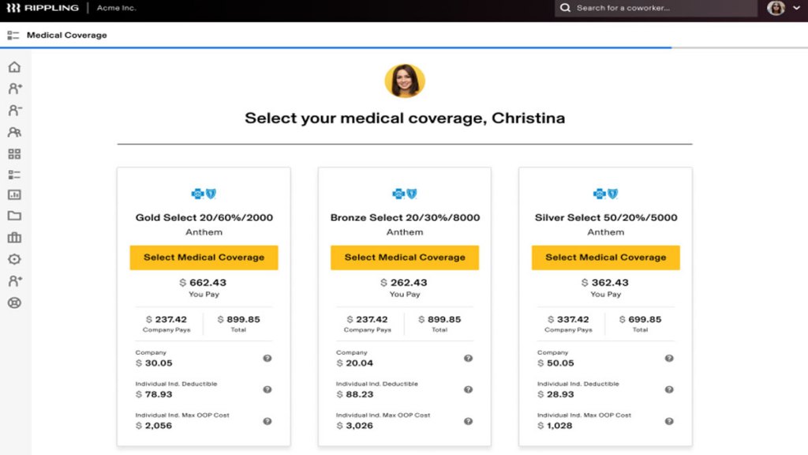Click Gold Select Max OOP Cost help icon
The height and width of the screenshot is (455, 808).
coord(267,421)
